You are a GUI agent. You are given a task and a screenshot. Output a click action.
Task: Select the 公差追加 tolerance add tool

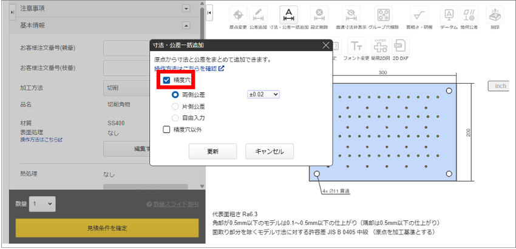point(258,15)
